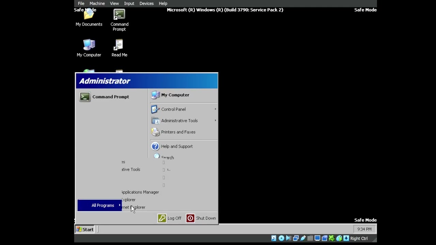Image resolution: width=436 pixels, height=245 pixels.
Task: Open the View menu
Action: pyautogui.click(x=114, y=3)
